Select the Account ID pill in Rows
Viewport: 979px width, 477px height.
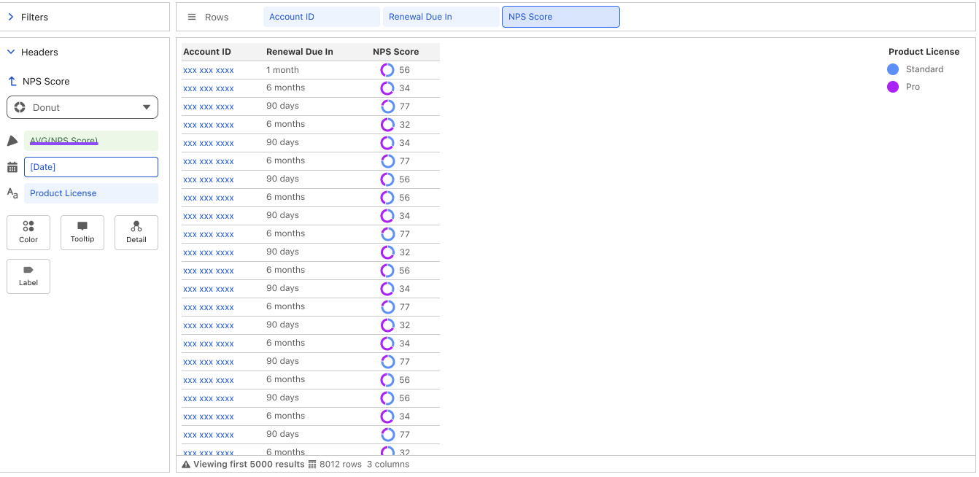[322, 17]
